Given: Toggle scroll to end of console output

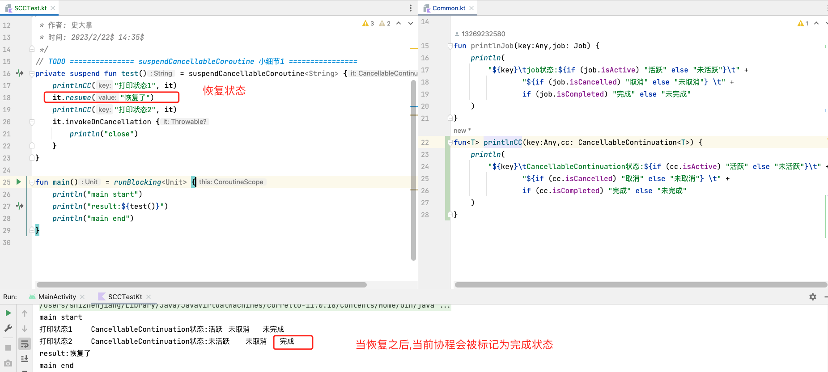Looking at the screenshot, I should (25, 359).
